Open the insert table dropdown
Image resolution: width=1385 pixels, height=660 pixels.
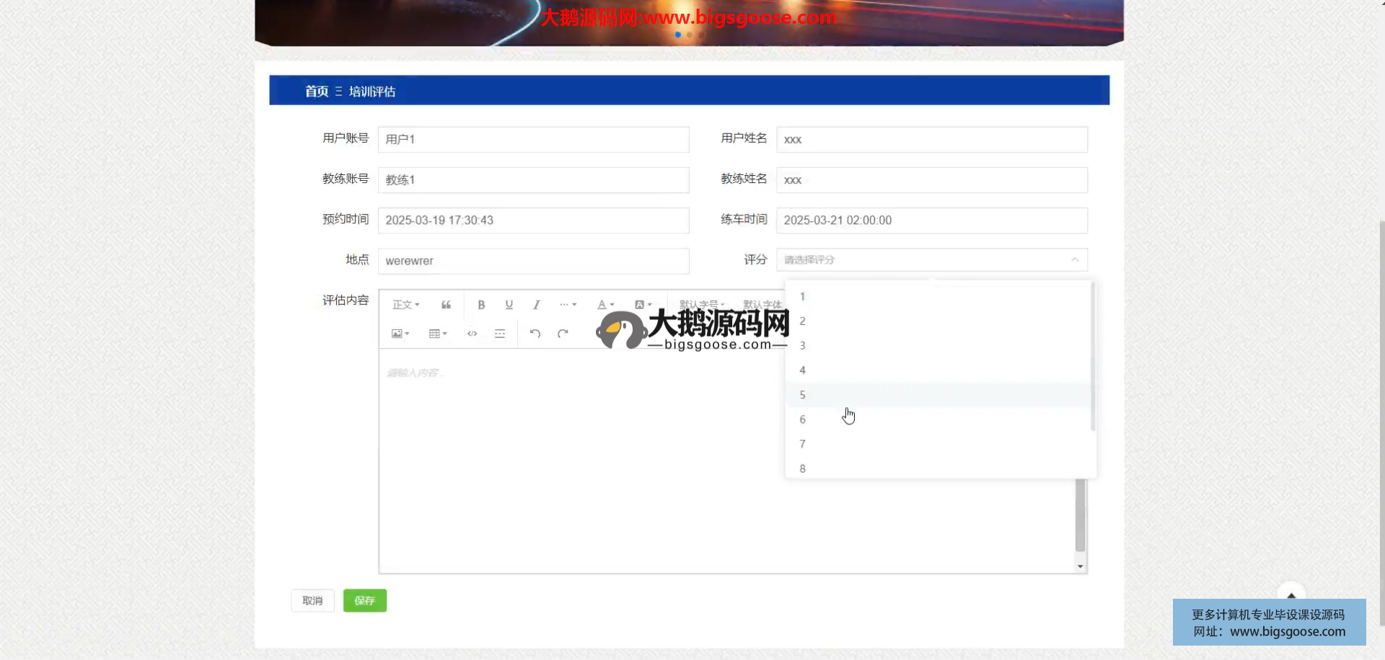click(437, 334)
